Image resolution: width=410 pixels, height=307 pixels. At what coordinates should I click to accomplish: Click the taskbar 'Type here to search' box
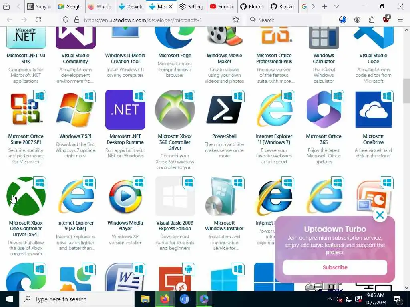point(77,299)
